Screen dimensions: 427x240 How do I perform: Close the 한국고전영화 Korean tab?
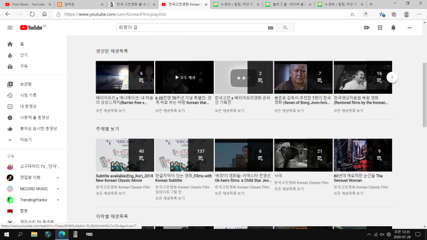[206, 4]
